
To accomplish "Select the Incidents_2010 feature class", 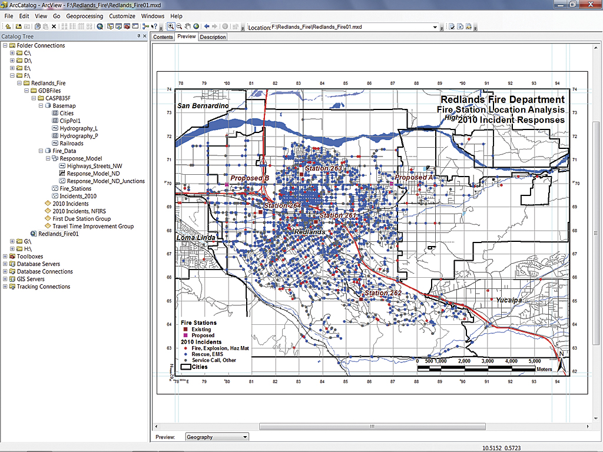I will [x=78, y=196].
